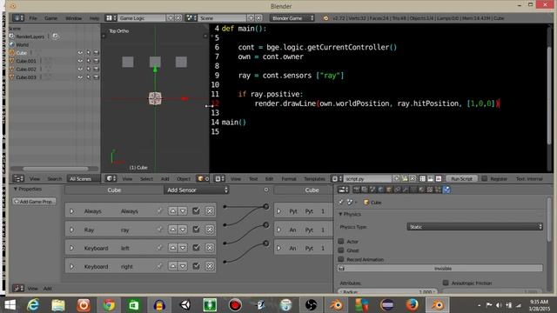Move the Ray sensor up

point(172,230)
